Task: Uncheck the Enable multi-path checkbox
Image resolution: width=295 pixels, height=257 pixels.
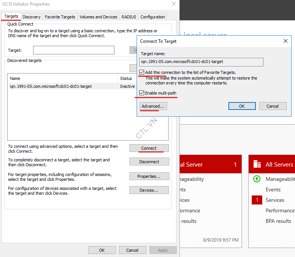Action: [x=142, y=93]
